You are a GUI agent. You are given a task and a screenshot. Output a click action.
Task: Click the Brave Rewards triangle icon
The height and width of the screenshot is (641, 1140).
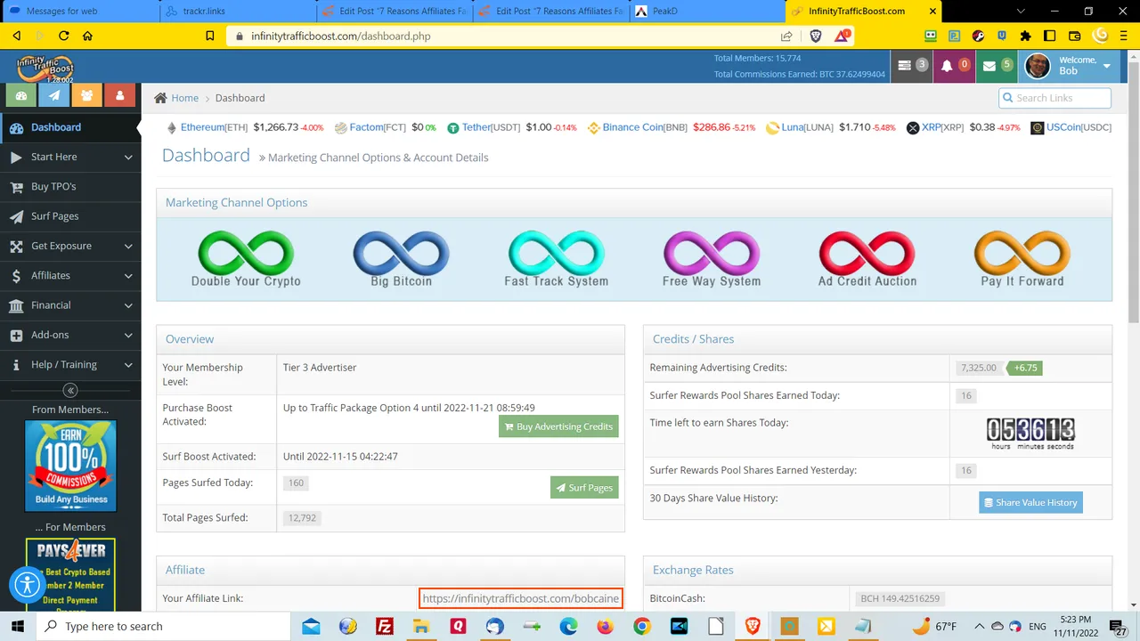point(842,36)
